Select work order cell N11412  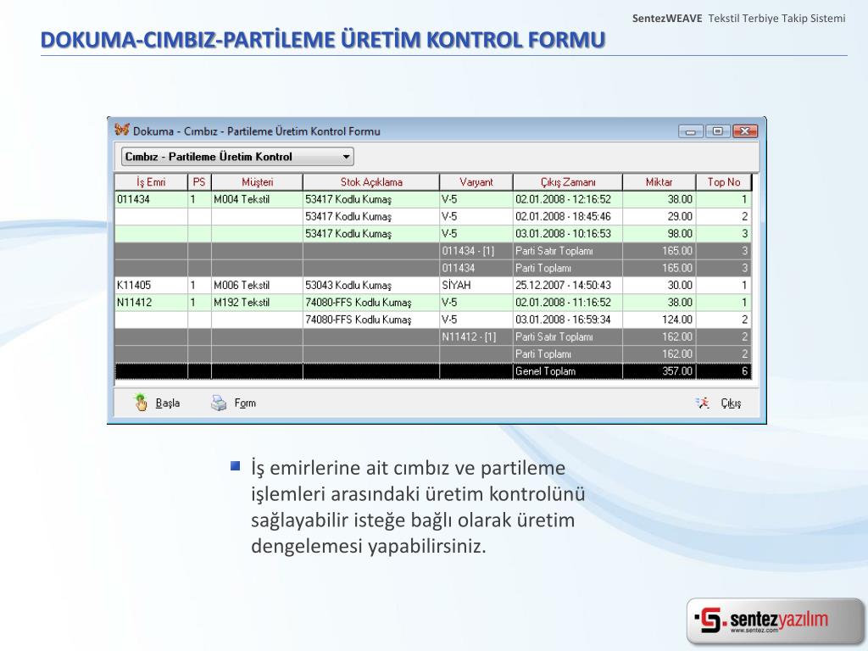click(151, 303)
